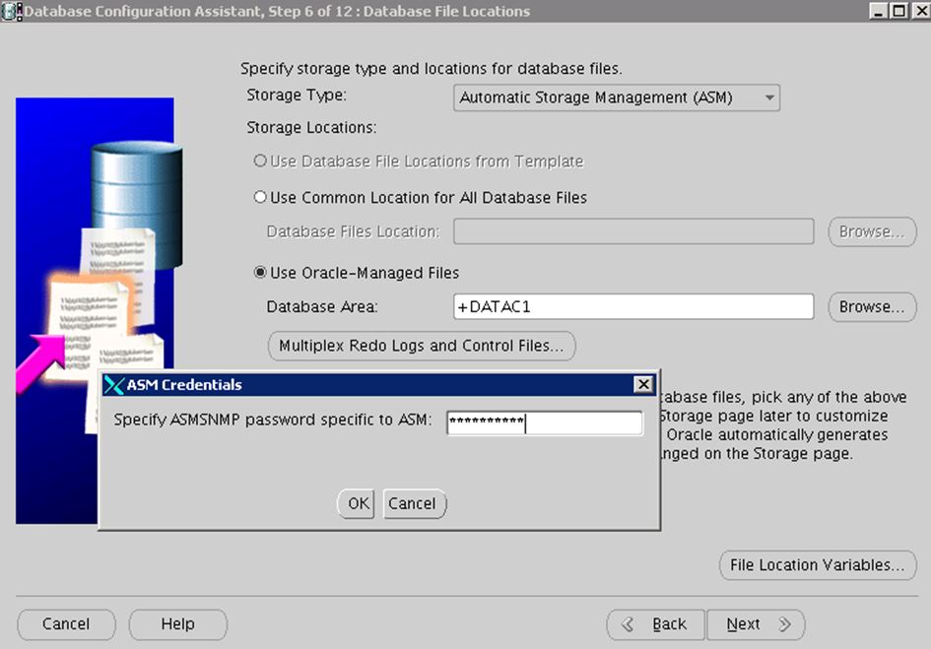The image size is (931, 649).
Task: Open File Location Variables
Action: pos(818,564)
